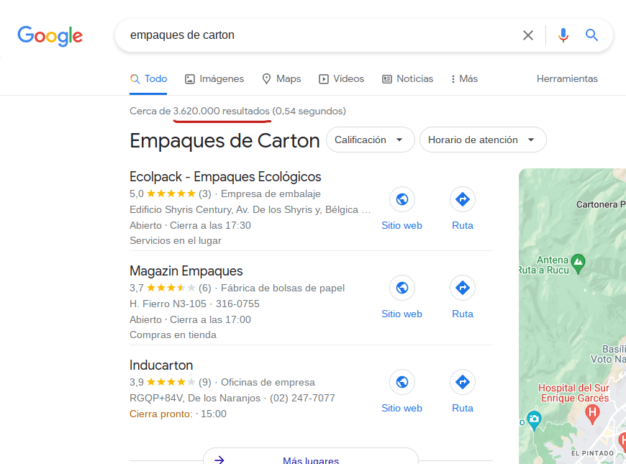Image resolution: width=626 pixels, height=464 pixels.
Task: Click the Cerca de 3.620.000 resultados text
Action: 199,111
